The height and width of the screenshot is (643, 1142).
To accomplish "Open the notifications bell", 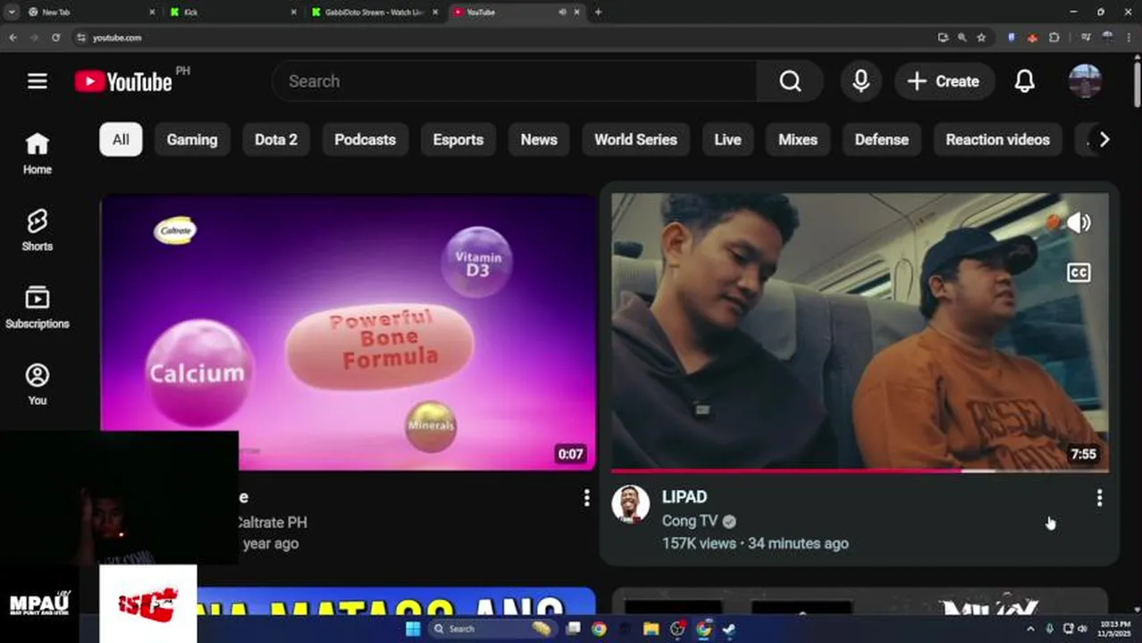I will tap(1024, 81).
